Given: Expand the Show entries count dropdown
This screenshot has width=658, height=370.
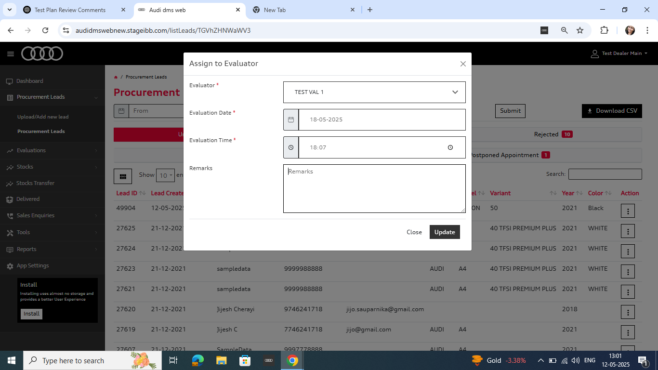Looking at the screenshot, I should [x=165, y=175].
